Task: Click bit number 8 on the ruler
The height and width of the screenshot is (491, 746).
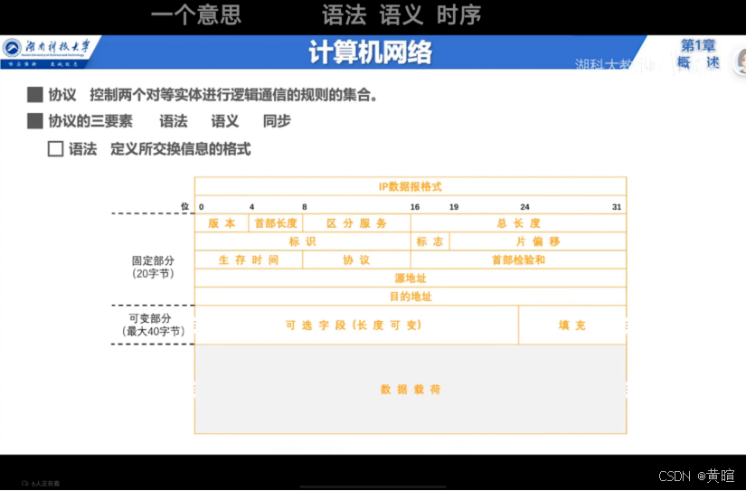Action: 305,207
